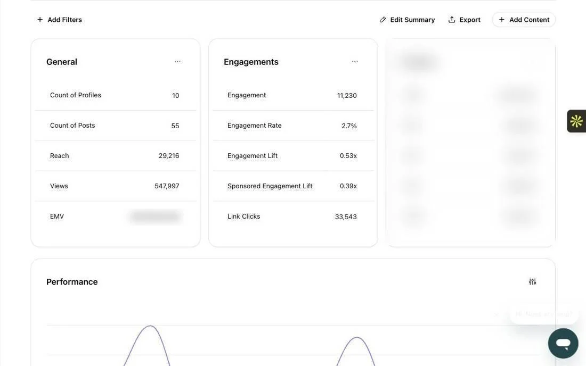Select the Count of Profiles value 10
This screenshot has height=366, width=586.
tap(176, 96)
